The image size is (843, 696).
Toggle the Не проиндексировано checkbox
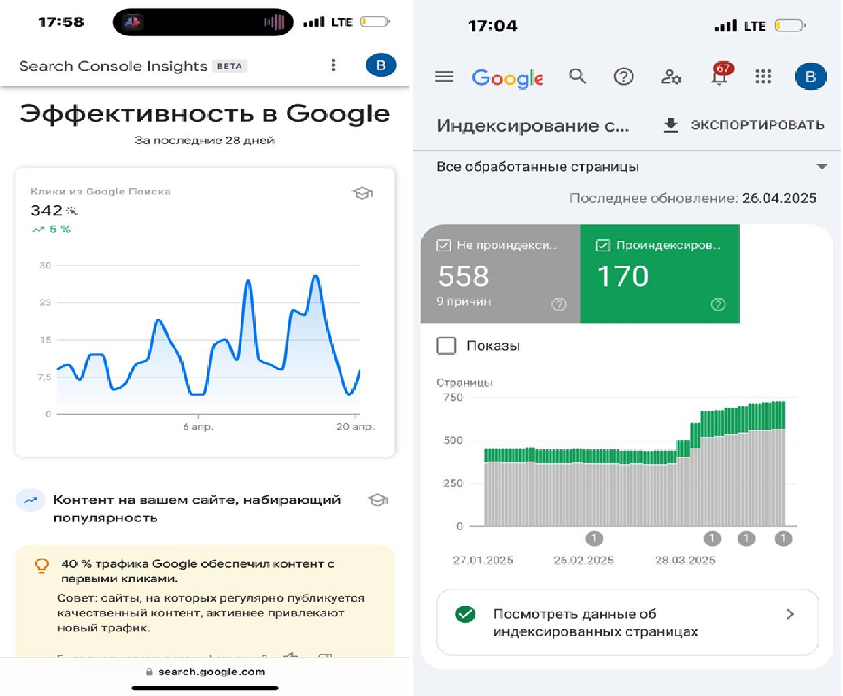point(444,246)
